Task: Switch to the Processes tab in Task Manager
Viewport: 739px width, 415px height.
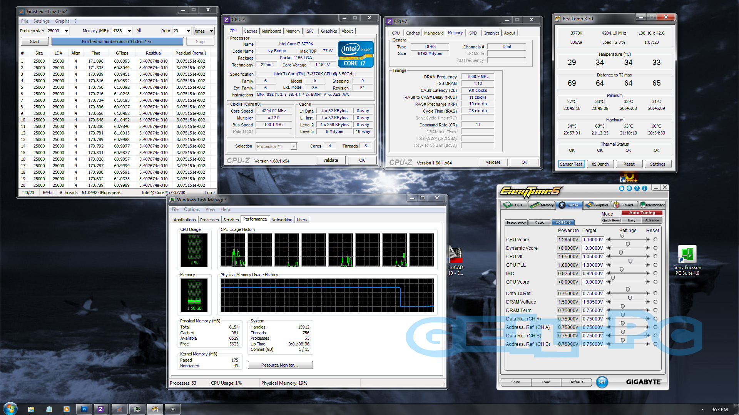Action: (209, 220)
